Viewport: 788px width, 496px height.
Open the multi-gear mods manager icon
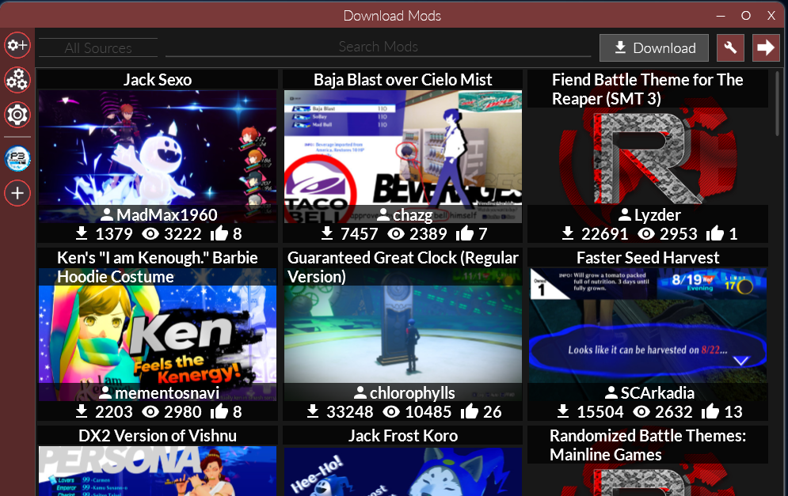17,80
